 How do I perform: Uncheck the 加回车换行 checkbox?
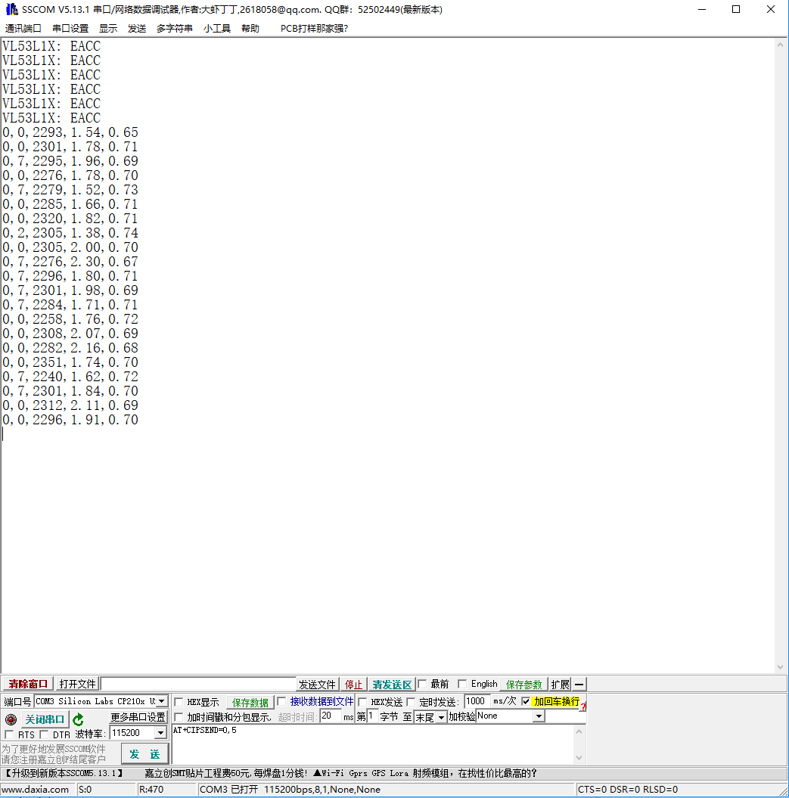(x=526, y=701)
